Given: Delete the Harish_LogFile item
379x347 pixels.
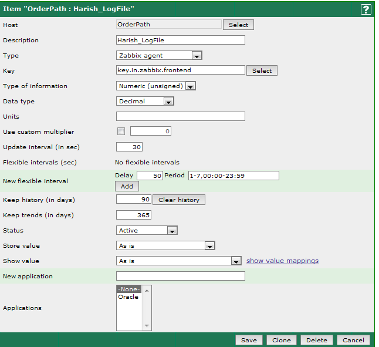Looking at the screenshot, I should tap(317, 340).
